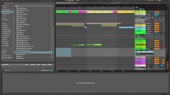This screenshot has height=95, width=170.
Task: Select the PanMan plug-in
Action: click(x=21, y=32)
